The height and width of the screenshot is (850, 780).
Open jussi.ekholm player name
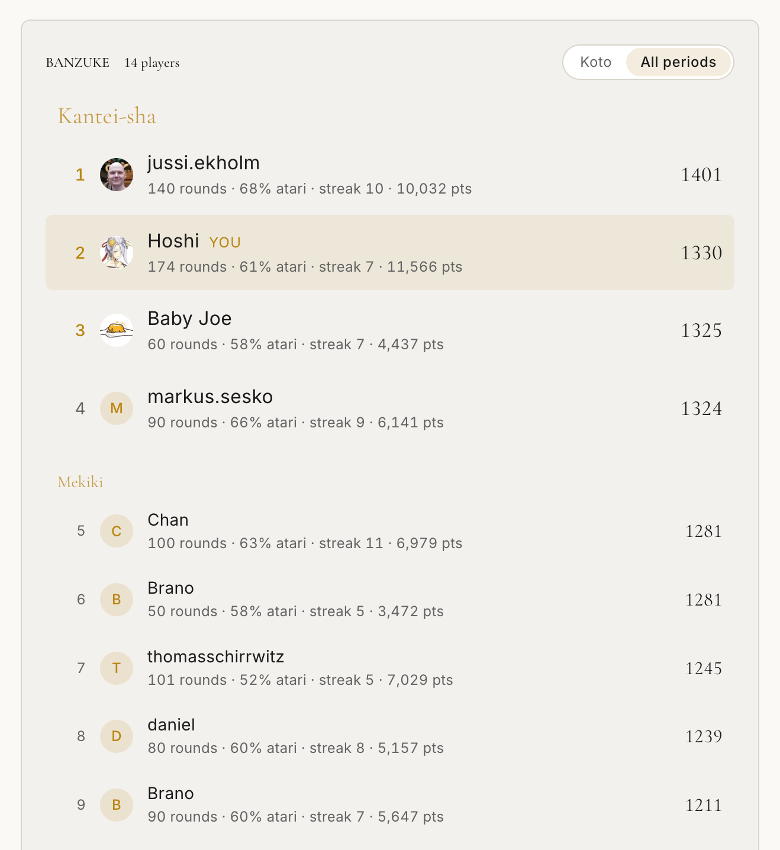click(204, 163)
